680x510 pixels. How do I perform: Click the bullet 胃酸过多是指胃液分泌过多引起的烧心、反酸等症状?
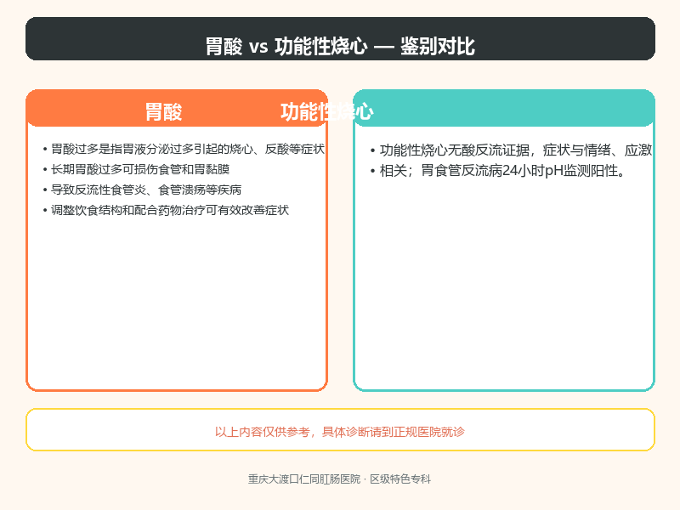[184, 150]
